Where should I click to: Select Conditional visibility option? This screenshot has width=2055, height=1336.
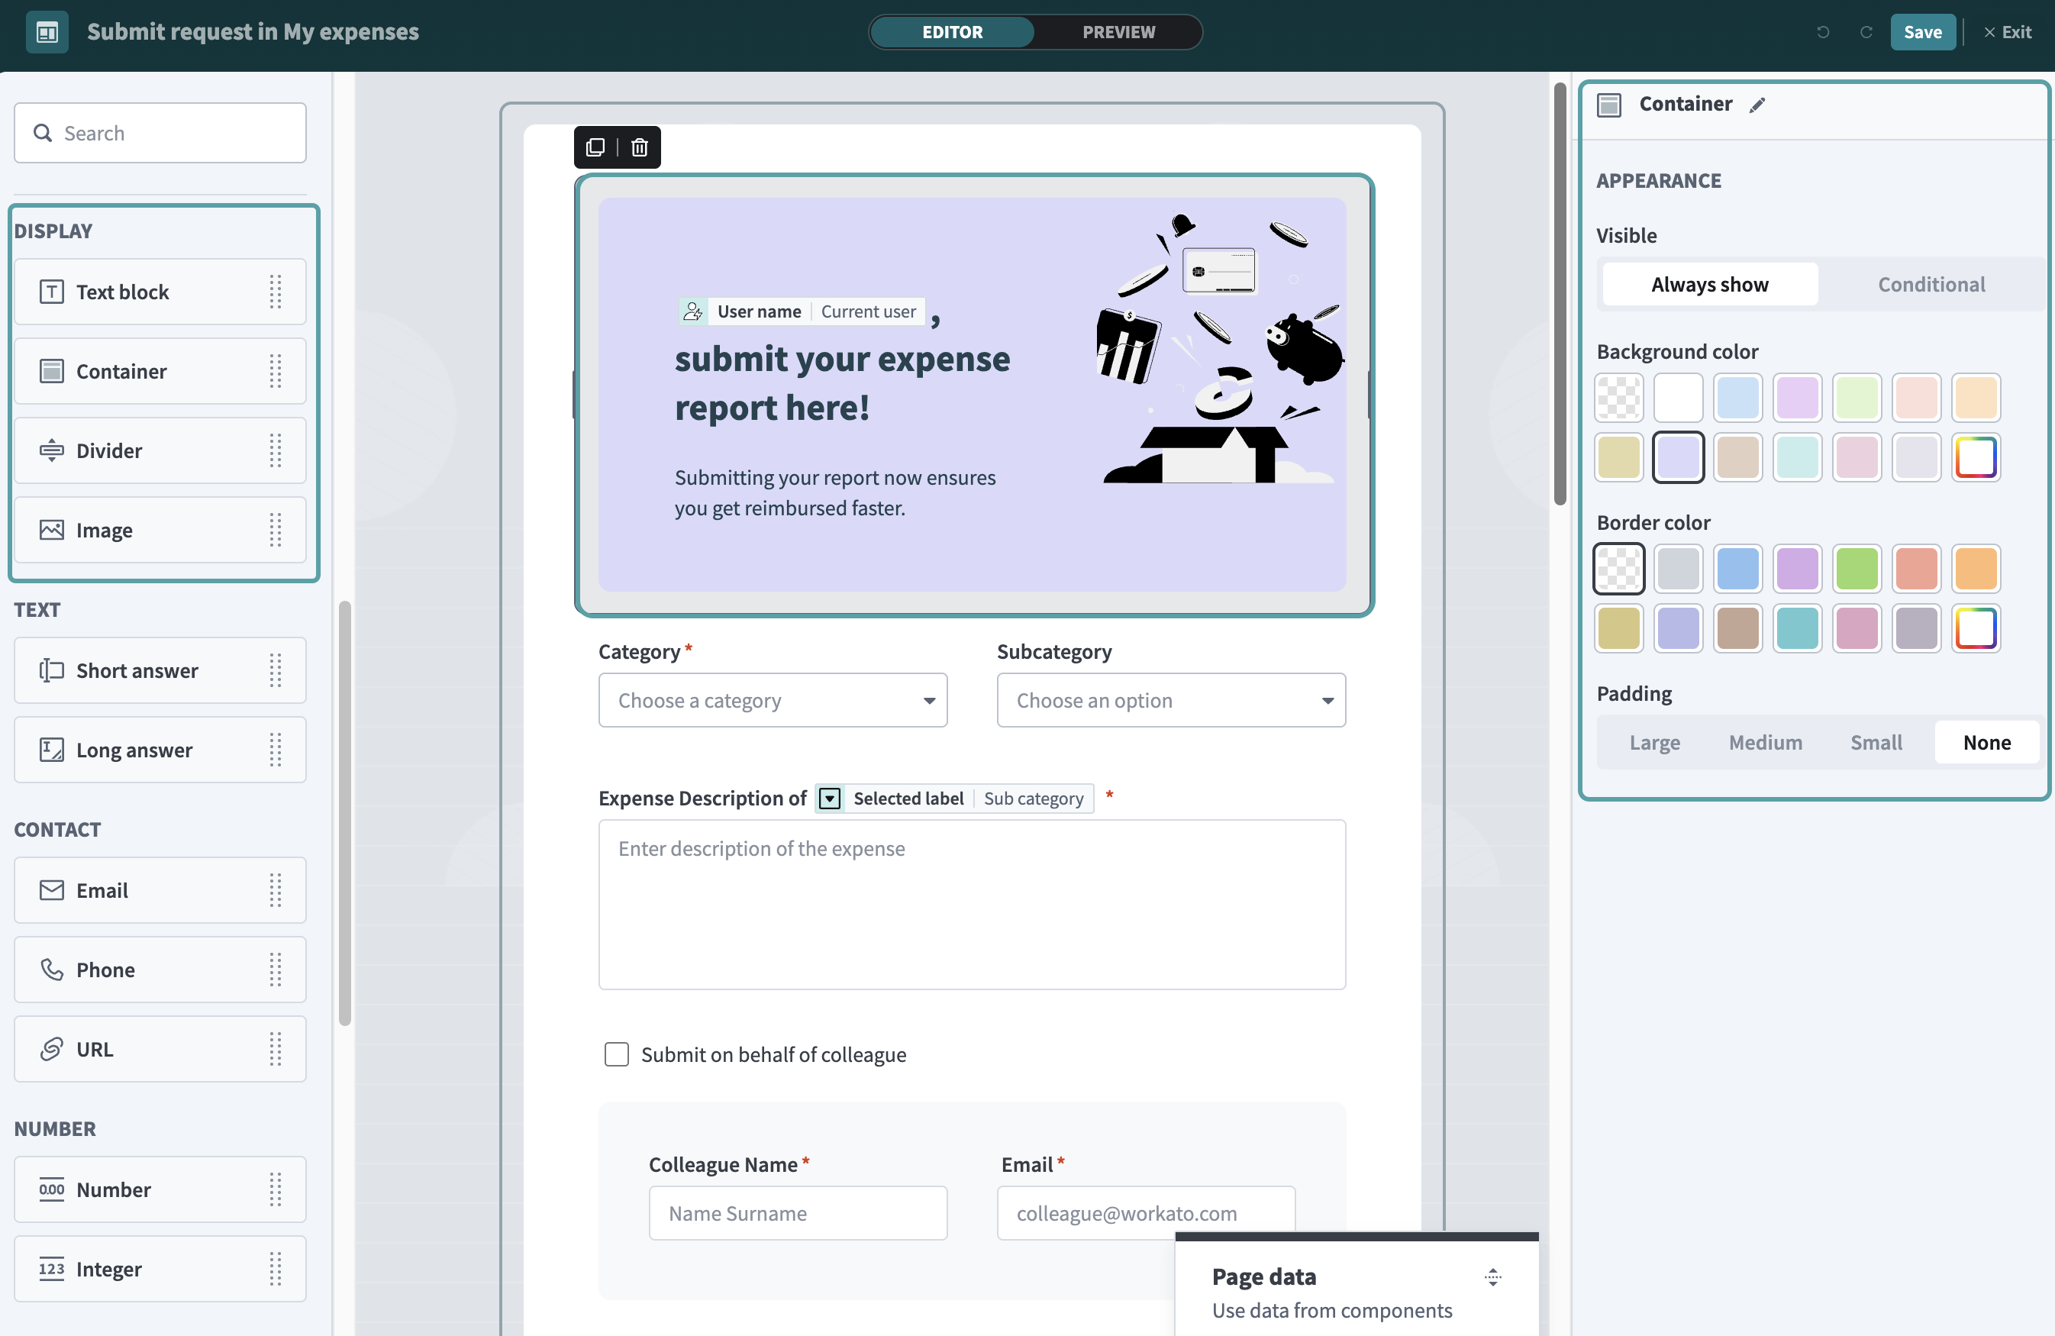1931,284
